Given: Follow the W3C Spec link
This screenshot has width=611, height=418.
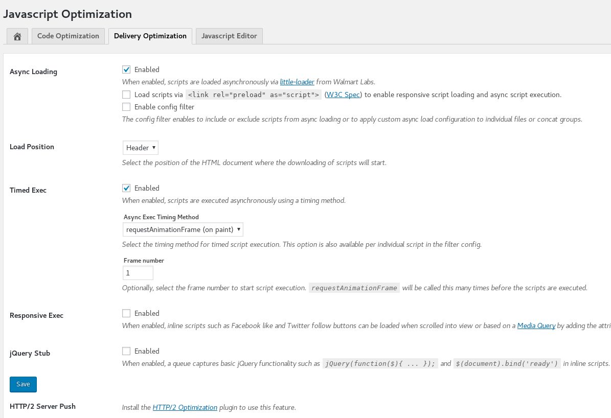Looking at the screenshot, I should 343,95.
